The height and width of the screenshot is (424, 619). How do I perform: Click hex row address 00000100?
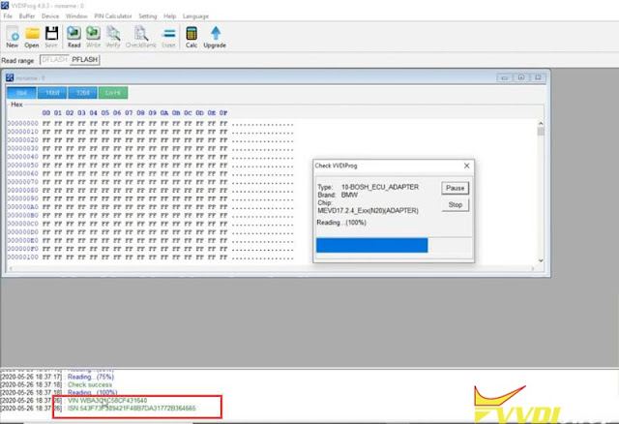point(23,257)
